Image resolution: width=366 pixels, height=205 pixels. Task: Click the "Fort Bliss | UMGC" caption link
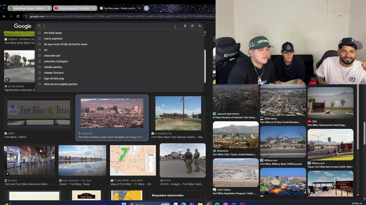click(x=15, y=137)
